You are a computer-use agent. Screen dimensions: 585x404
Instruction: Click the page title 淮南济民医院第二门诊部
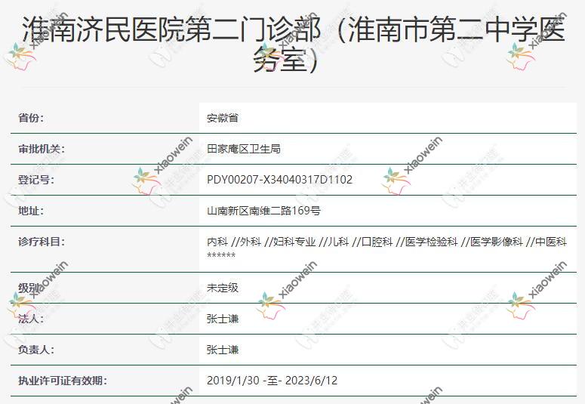(293, 44)
